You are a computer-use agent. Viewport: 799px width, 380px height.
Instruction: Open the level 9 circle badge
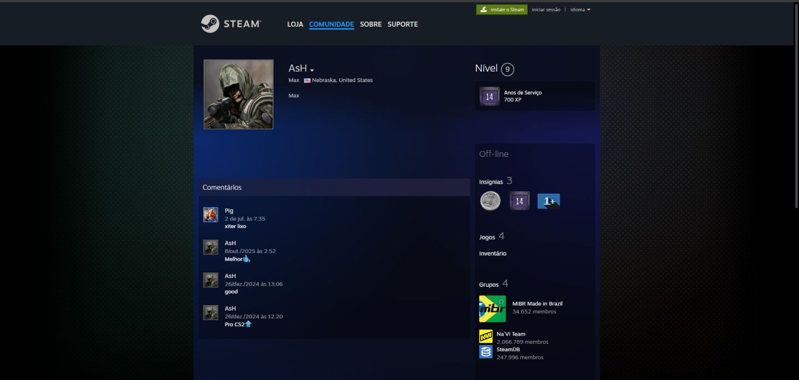point(507,69)
